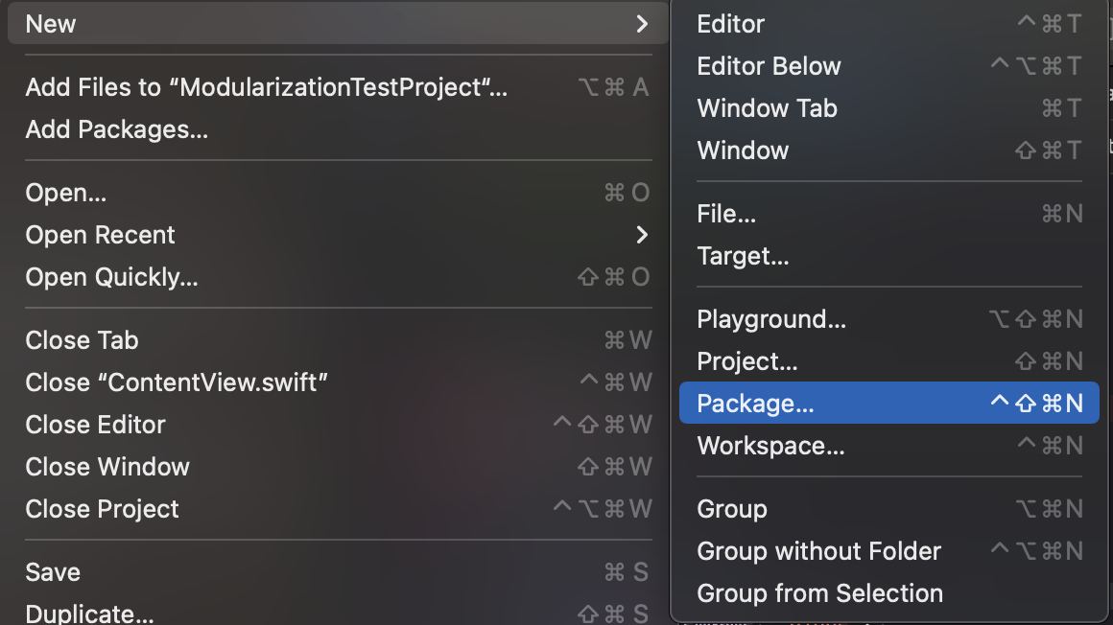Create a new Workspace...
Viewport: 1113px width, 625px height.
(x=770, y=446)
